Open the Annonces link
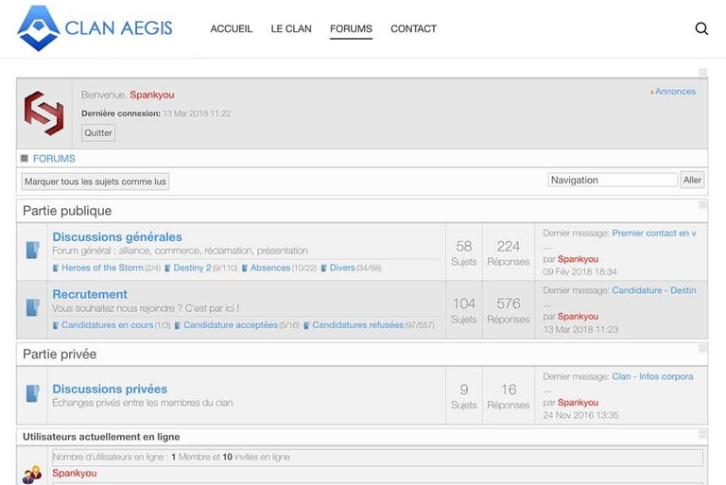Screen dimensions: 726x485 click(x=675, y=92)
